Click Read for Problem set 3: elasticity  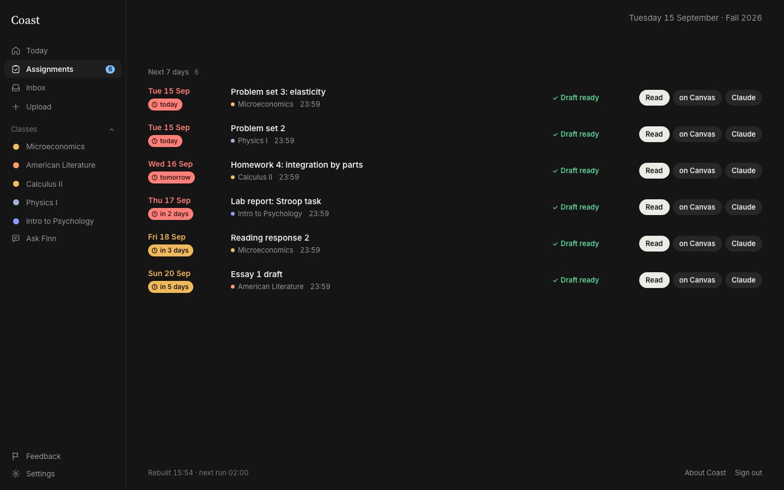tap(654, 98)
